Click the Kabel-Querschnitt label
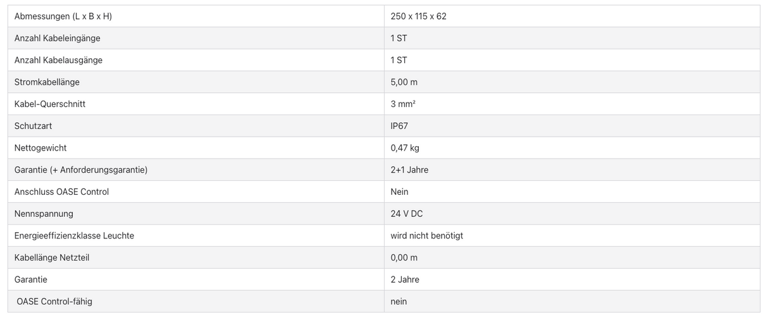Viewport: 768px width, 320px height. pos(49,104)
